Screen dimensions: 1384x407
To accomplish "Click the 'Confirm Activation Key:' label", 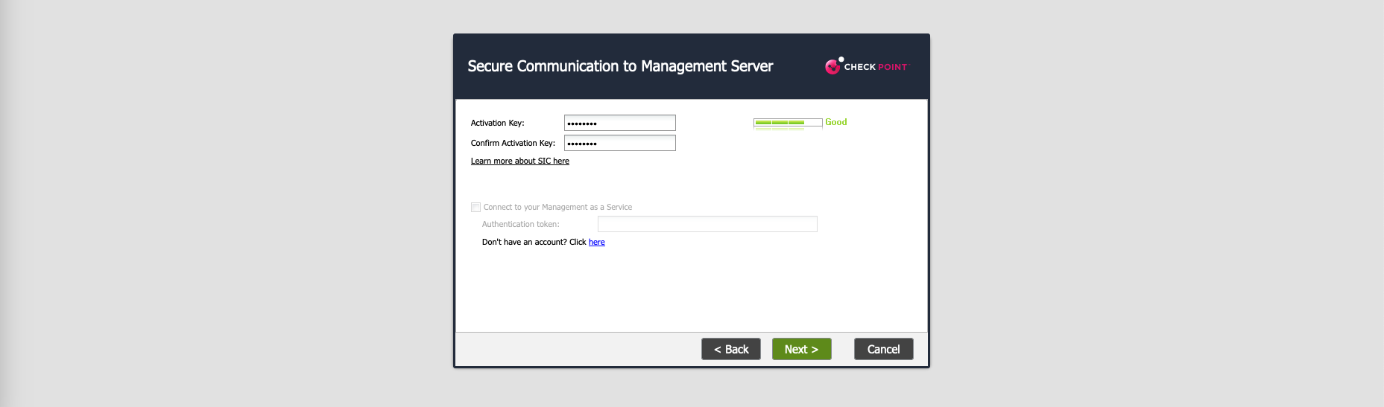I will pyautogui.click(x=513, y=143).
